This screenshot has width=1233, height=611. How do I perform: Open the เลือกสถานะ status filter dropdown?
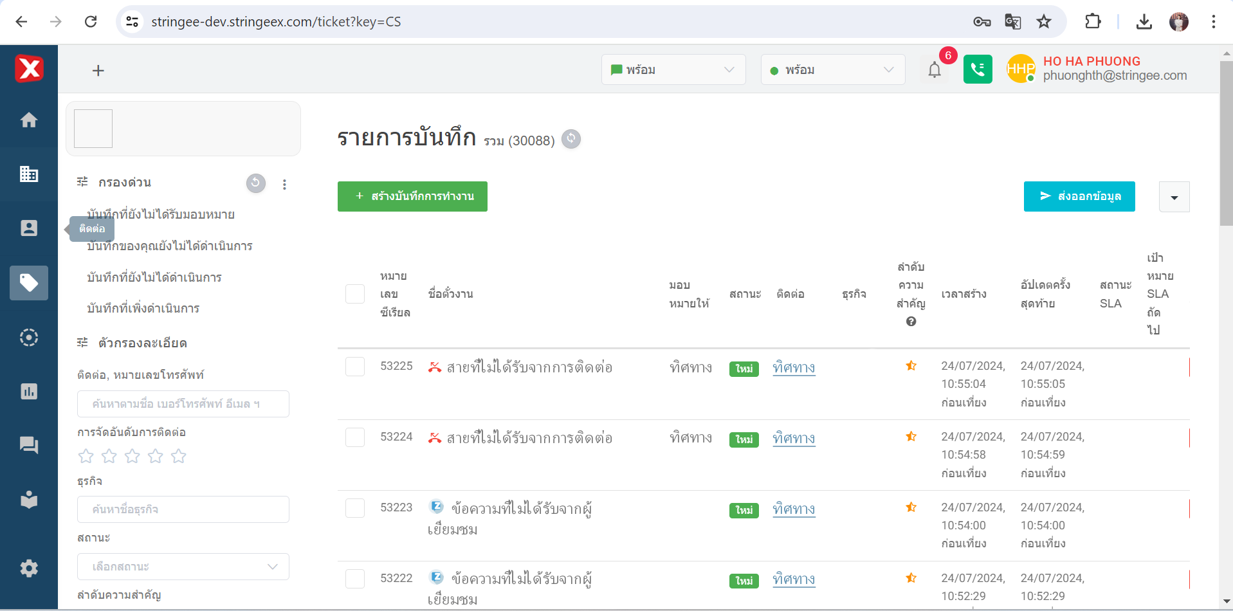pyautogui.click(x=183, y=567)
